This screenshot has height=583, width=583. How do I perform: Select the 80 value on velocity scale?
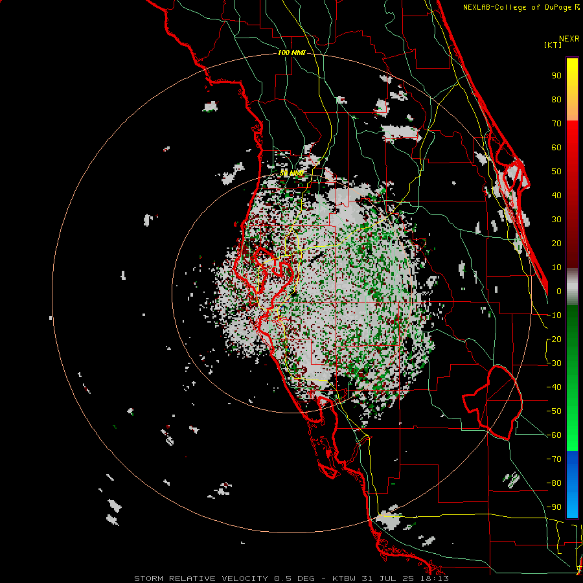556,100
